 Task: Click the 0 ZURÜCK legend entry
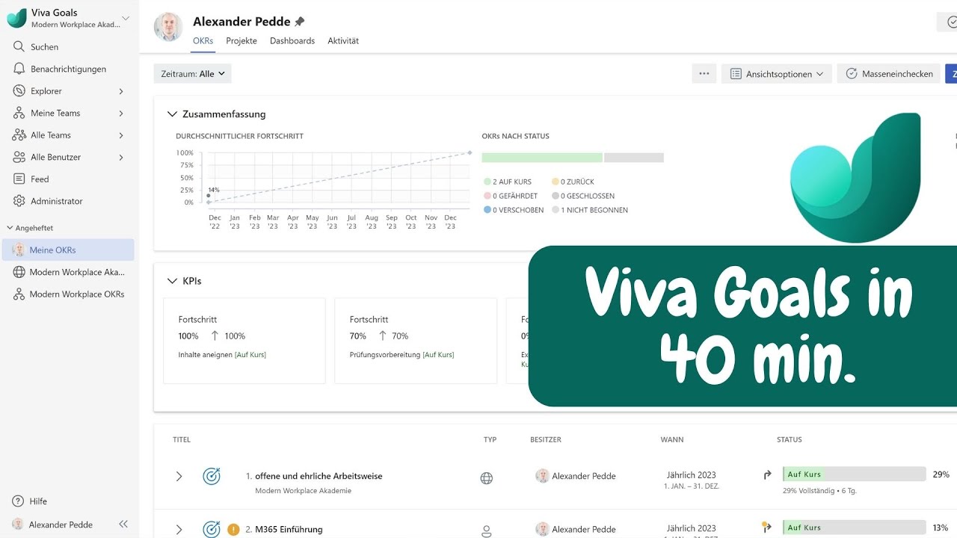(573, 182)
